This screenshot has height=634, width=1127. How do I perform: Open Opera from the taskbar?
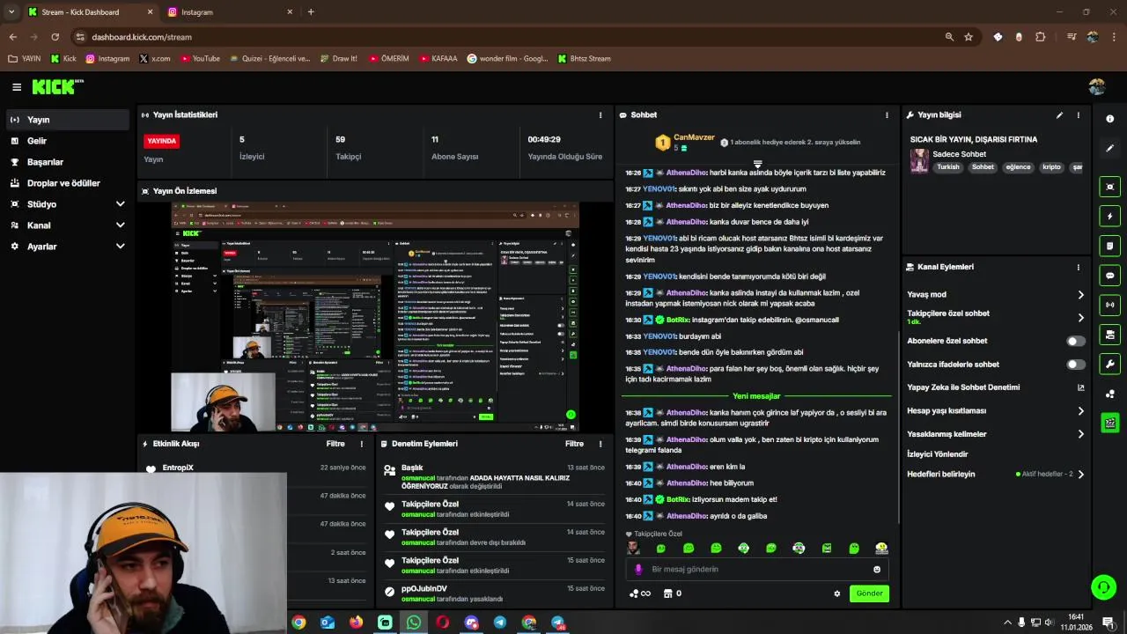(442, 623)
